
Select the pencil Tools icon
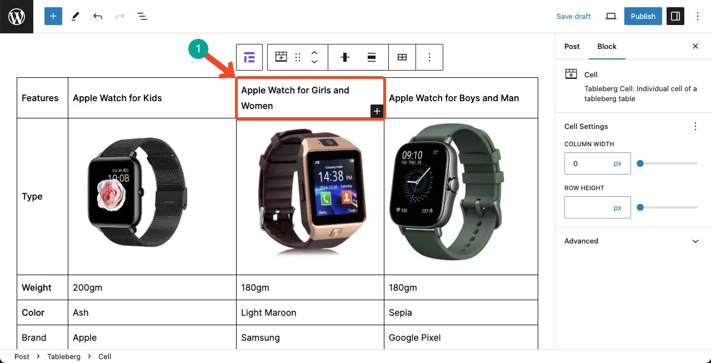76,16
